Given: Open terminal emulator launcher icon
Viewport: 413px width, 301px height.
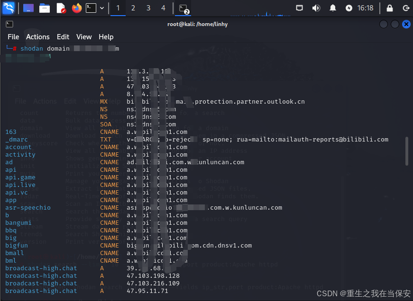Looking at the screenshot, I should (91, 8).
